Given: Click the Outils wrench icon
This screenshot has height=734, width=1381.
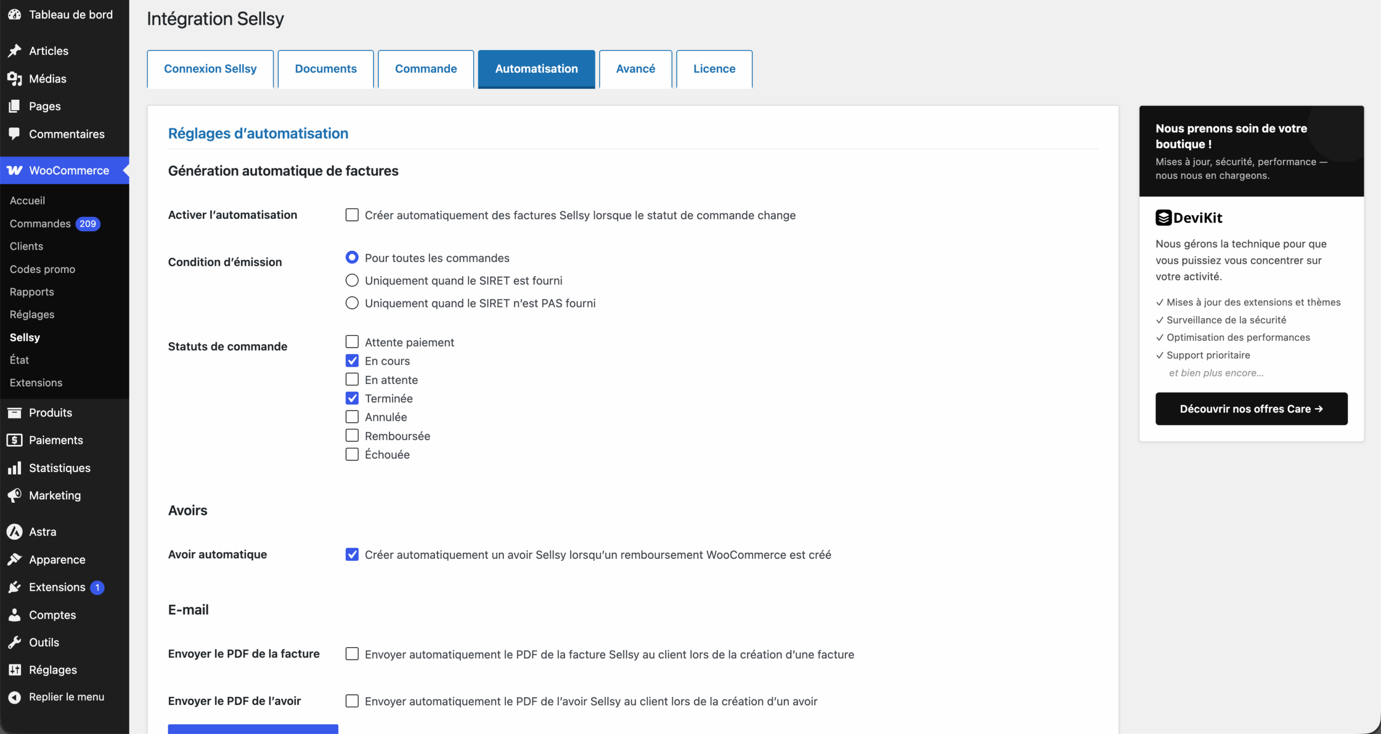Looking at the screenshot, I should (x=15, y=642).
